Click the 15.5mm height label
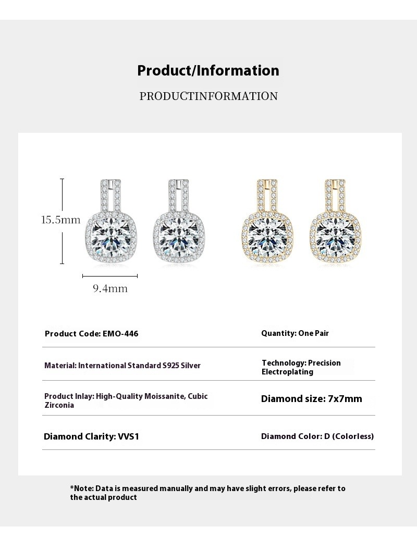 coord(61,220)
